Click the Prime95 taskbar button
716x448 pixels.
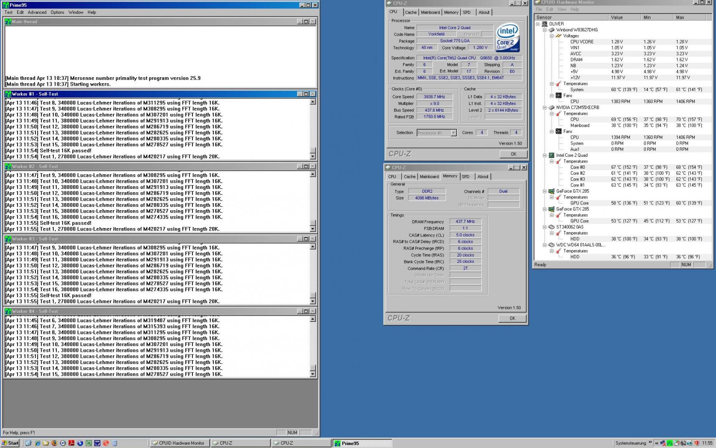click(362, 443)
